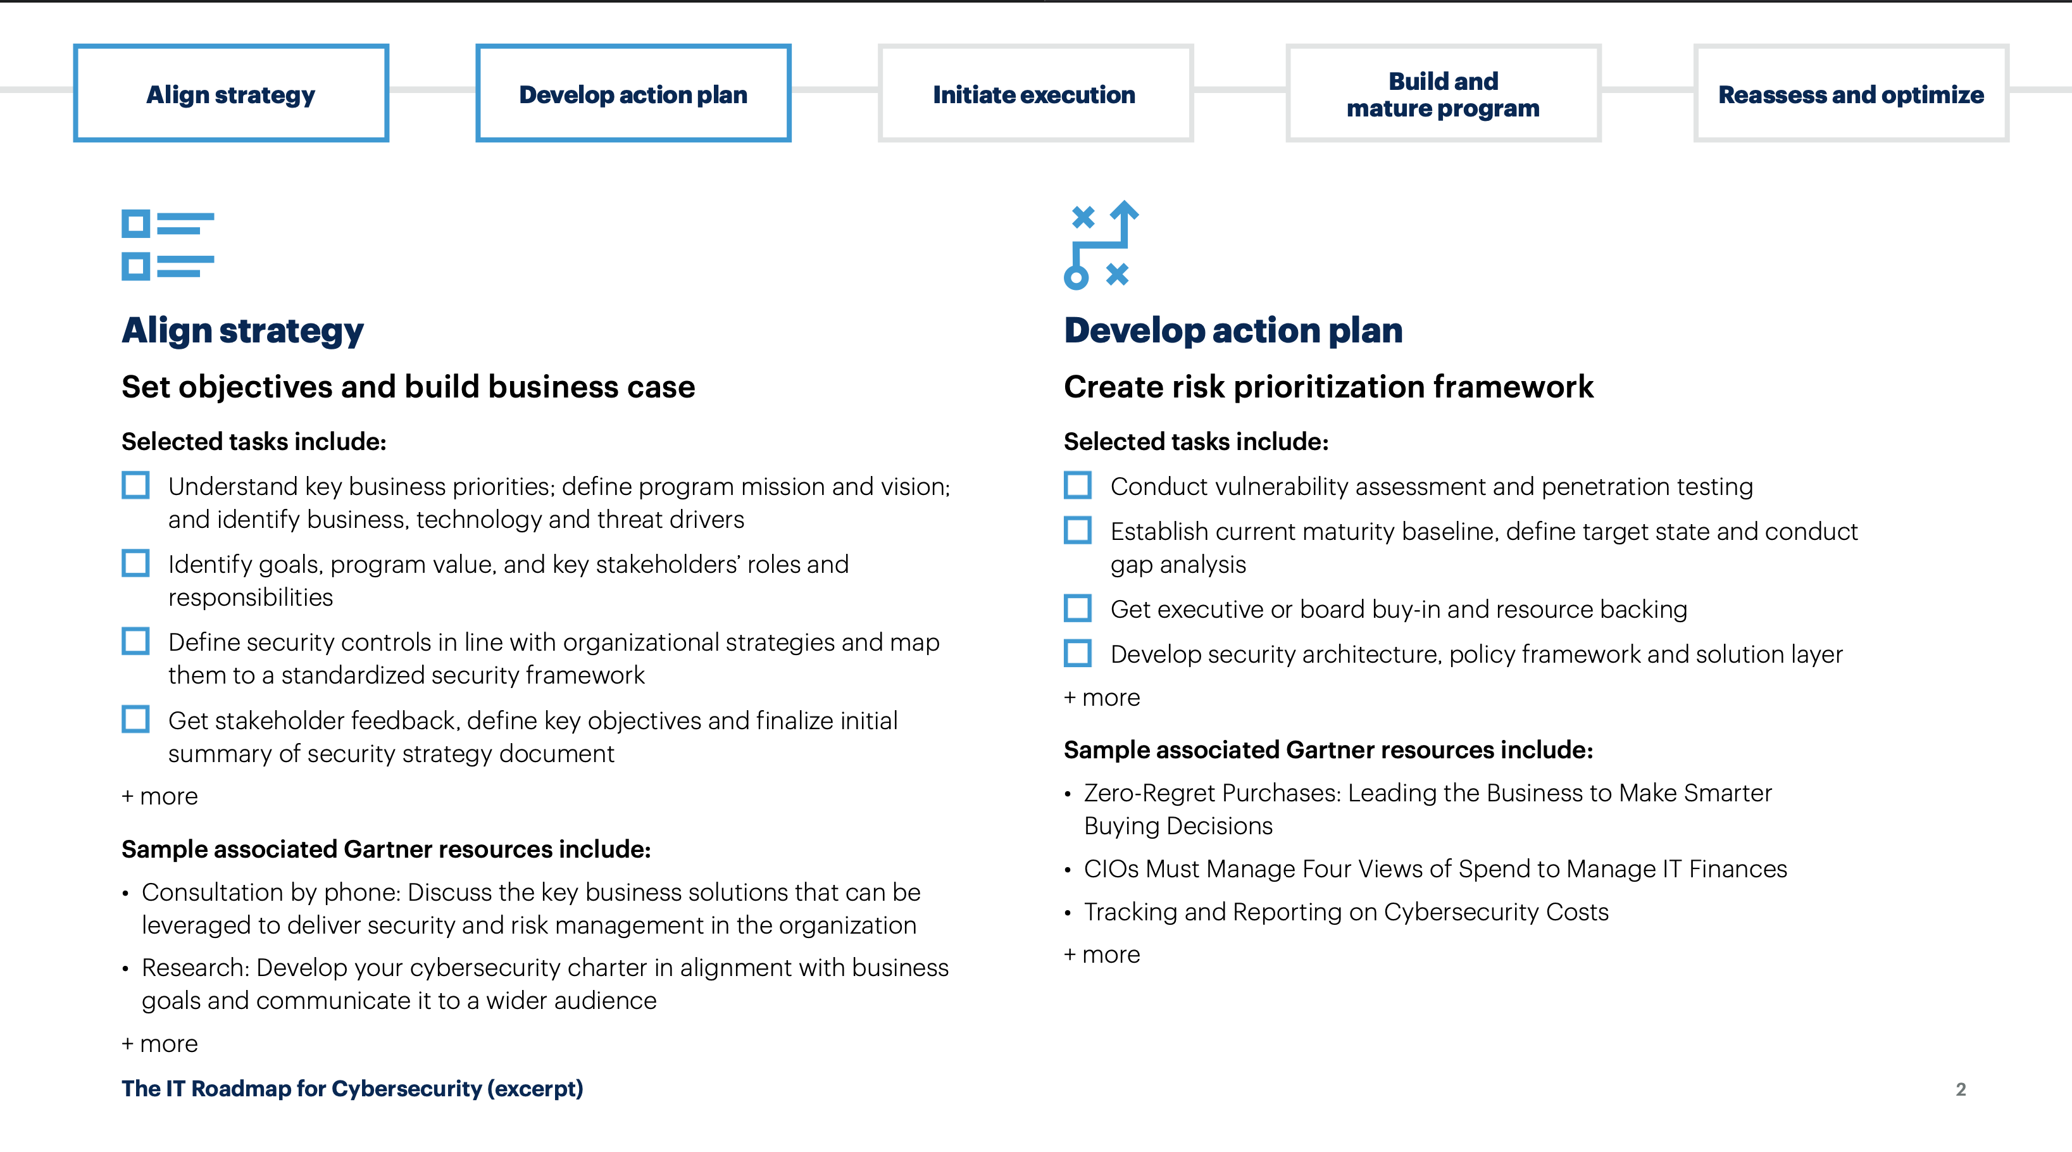
Task: Switch to 'Build and mature program' stage
Action: (x=1443, y=93)
